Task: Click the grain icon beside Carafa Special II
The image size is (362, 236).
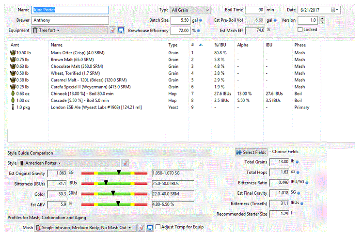Action: [x=13, y=87]
